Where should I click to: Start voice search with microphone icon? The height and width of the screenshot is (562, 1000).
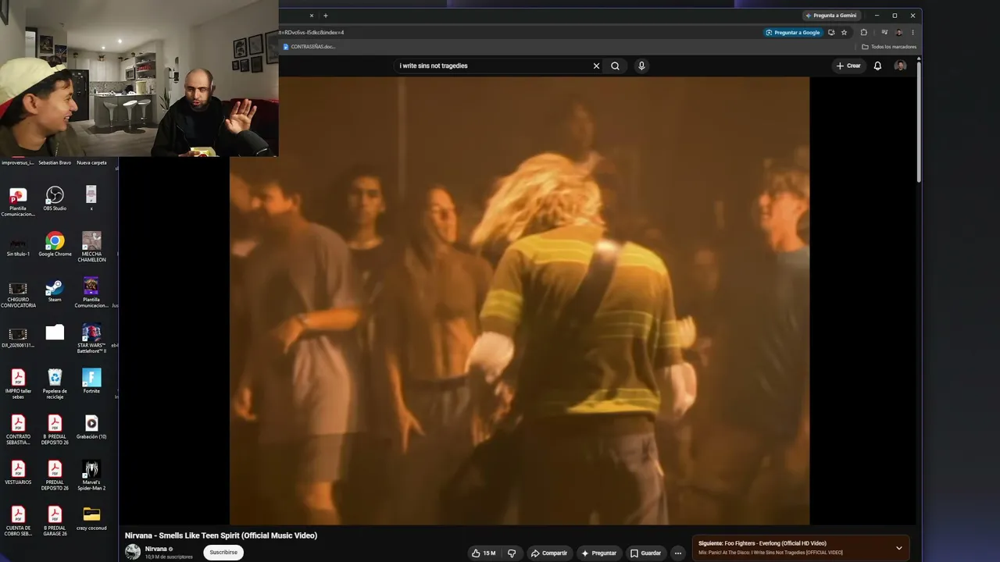641,66
